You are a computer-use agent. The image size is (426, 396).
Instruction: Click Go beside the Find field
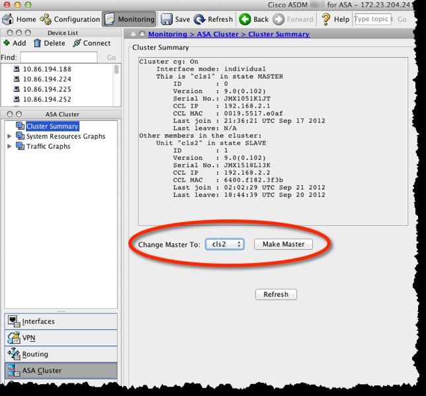click(x=111, y=58)
